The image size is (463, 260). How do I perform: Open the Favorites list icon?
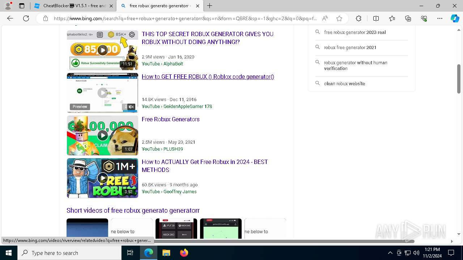point(392,18)
